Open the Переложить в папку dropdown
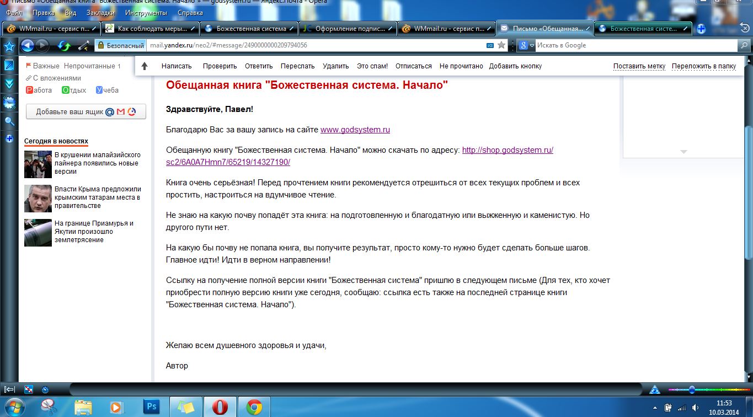Viewport: 753px width, 417px height. 704,66
